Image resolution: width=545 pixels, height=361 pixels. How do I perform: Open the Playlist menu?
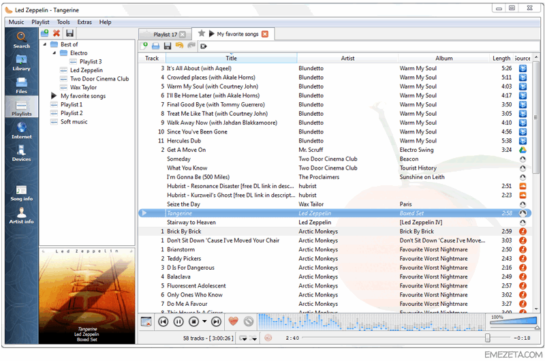[40, 22]
